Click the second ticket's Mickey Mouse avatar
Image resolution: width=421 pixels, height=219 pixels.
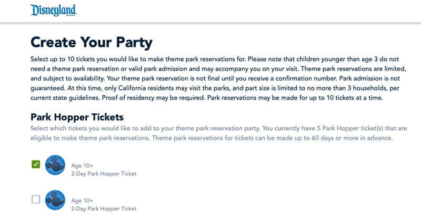click(x=55, y=200)
